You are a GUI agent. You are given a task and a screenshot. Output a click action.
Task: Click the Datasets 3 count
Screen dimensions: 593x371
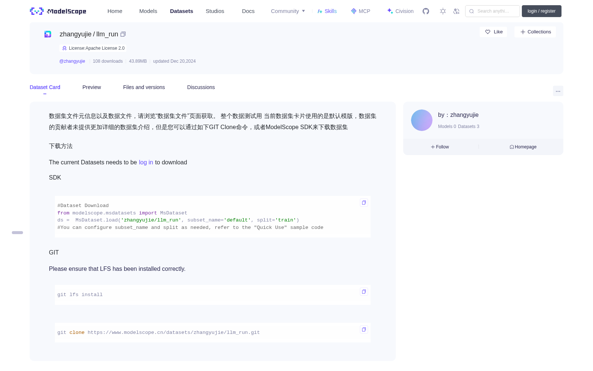pyautogui.click(x=468, y=127)
